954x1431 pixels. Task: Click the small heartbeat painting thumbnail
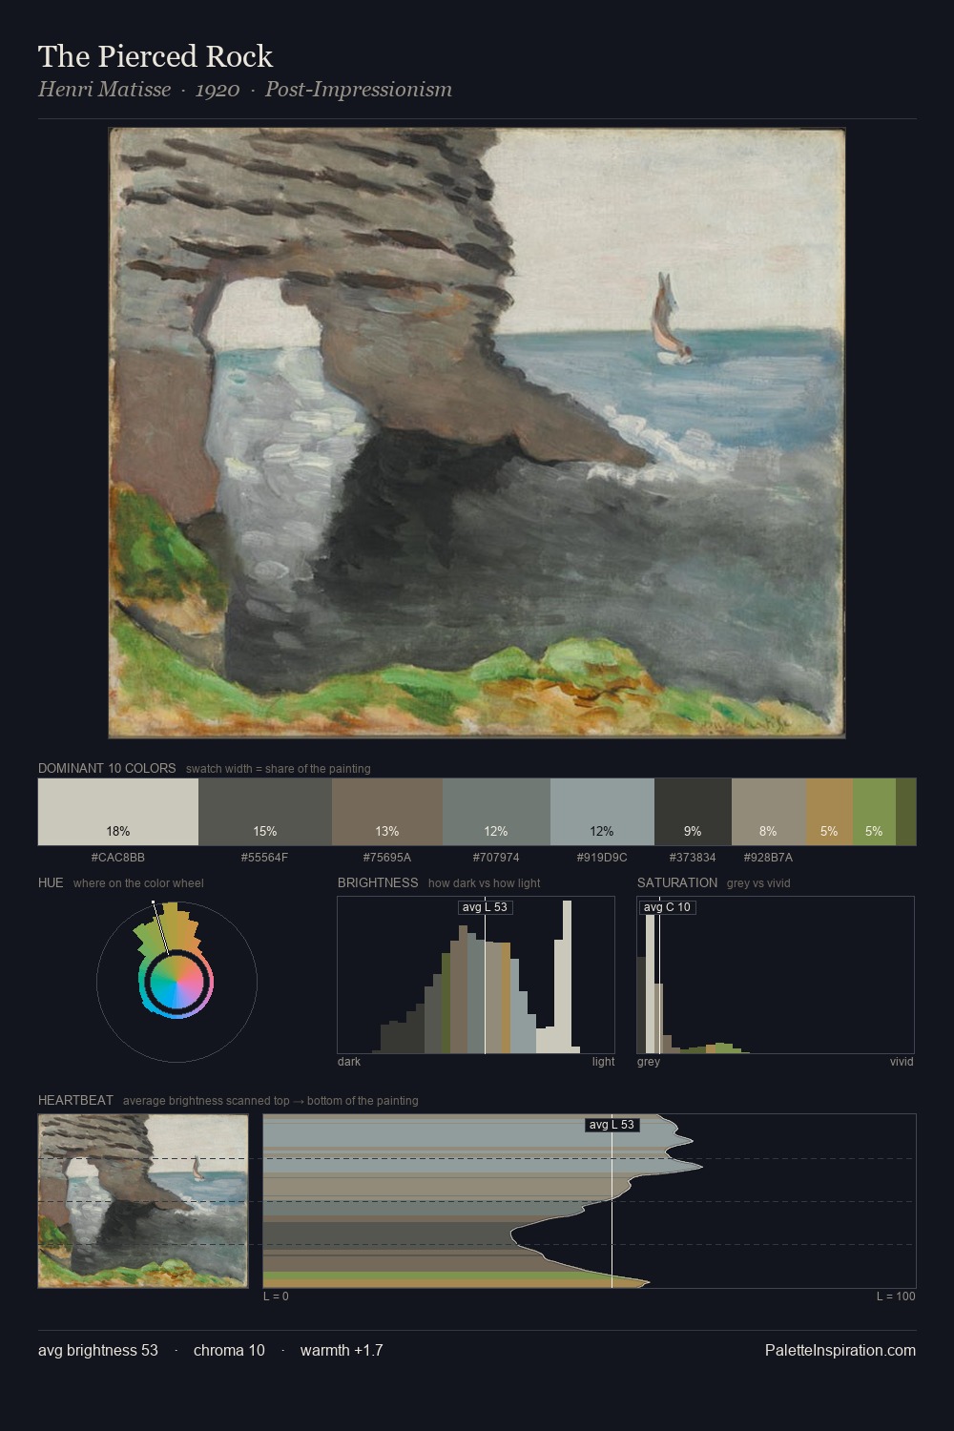(x=143, y=1201)
